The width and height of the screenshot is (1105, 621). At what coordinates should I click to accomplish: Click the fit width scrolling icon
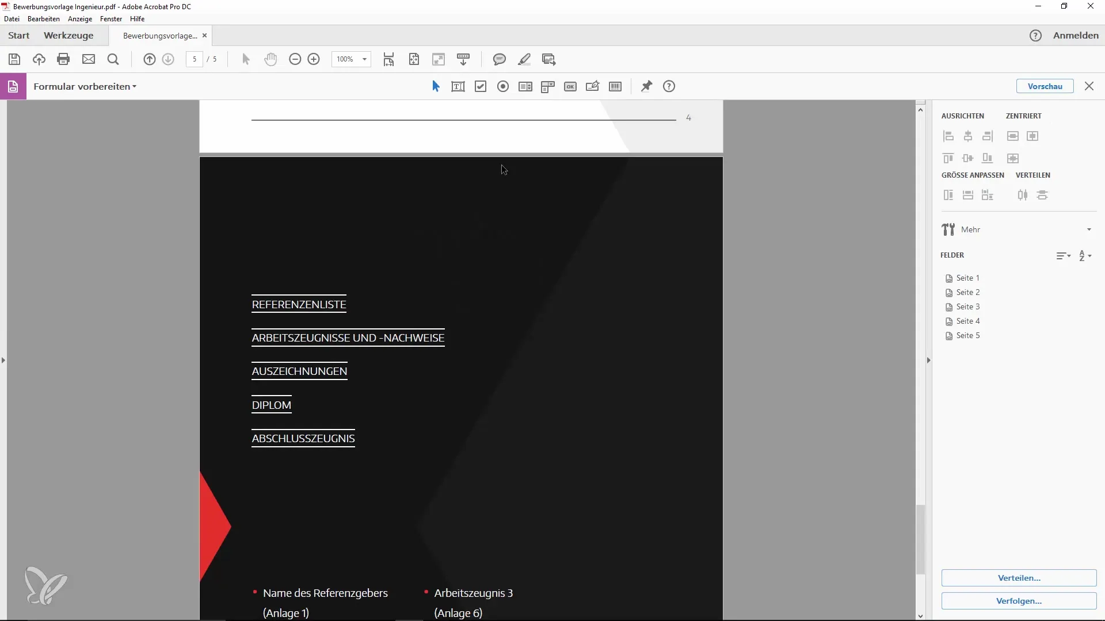pos(389,59)
